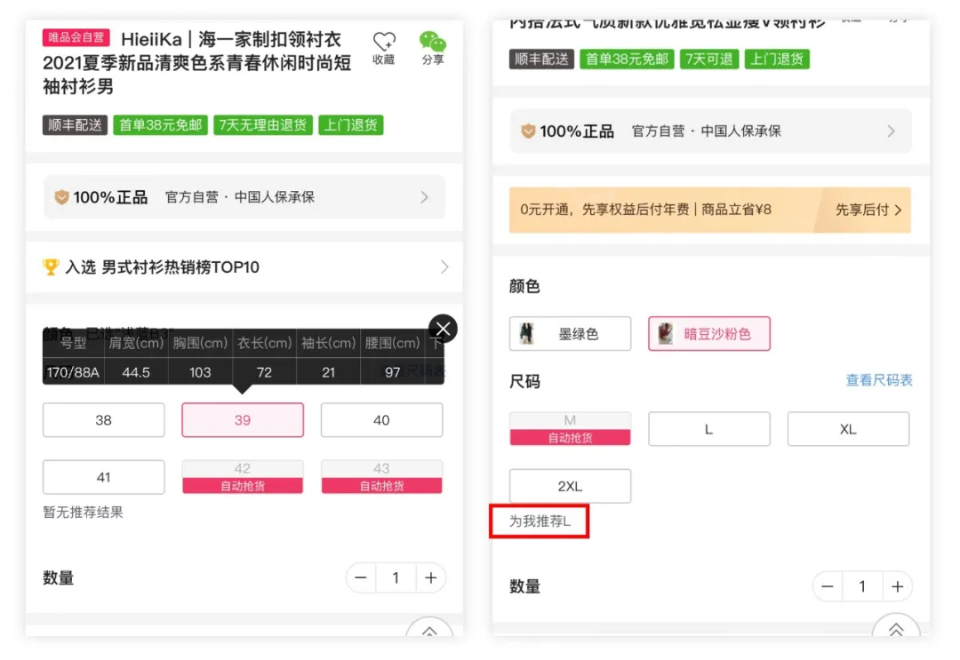
Task: Tap 为我推荐L recommendation text
Action: click(540, 521)
